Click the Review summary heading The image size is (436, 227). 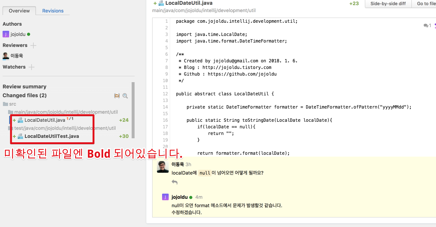point(25,87)
